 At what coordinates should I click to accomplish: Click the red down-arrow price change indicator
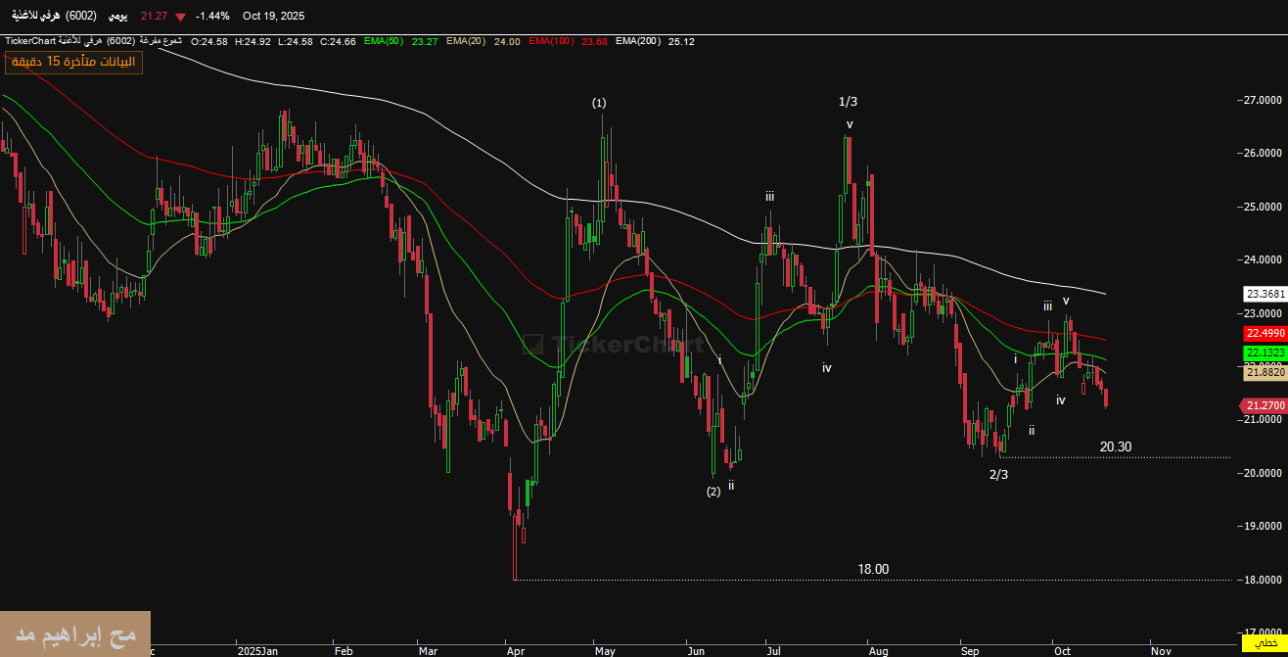coord(180,17)
